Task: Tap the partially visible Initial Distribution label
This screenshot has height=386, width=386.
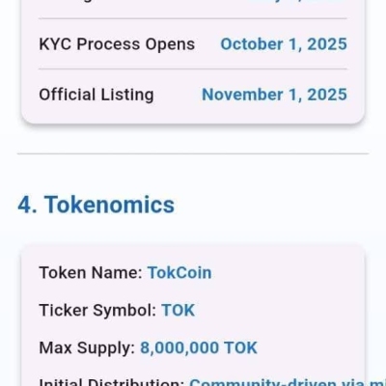Action: click(111, 382)
